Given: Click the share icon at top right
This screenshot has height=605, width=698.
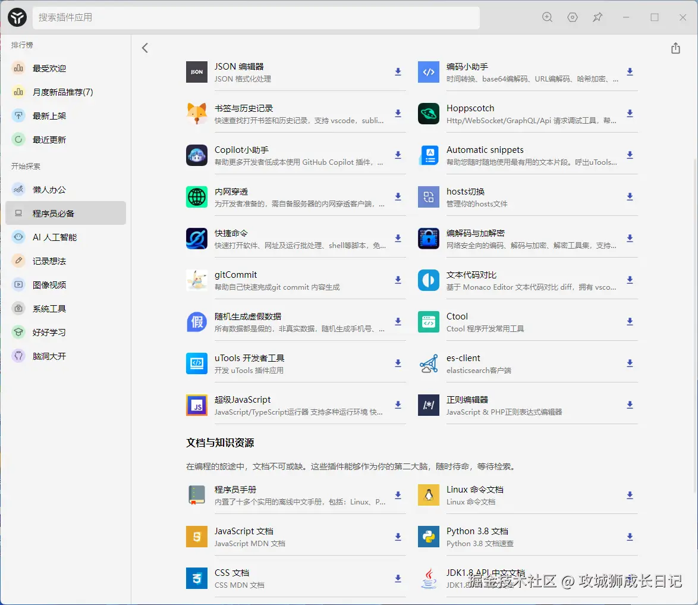Looking at the screenshot, I should (x=675, y=48).
